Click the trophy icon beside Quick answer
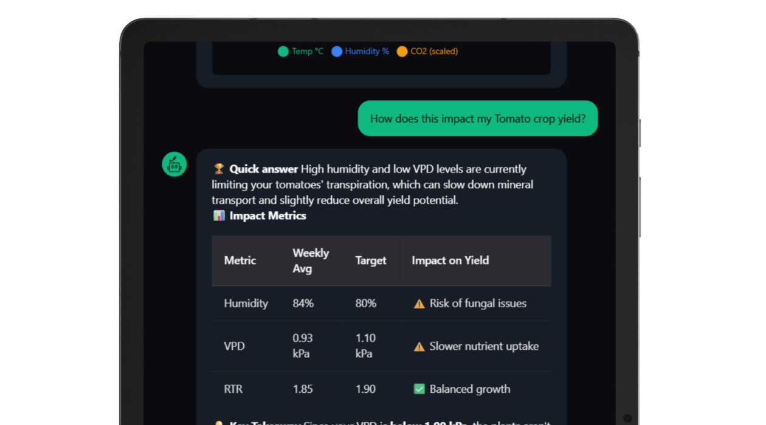 tap(219, 169)
